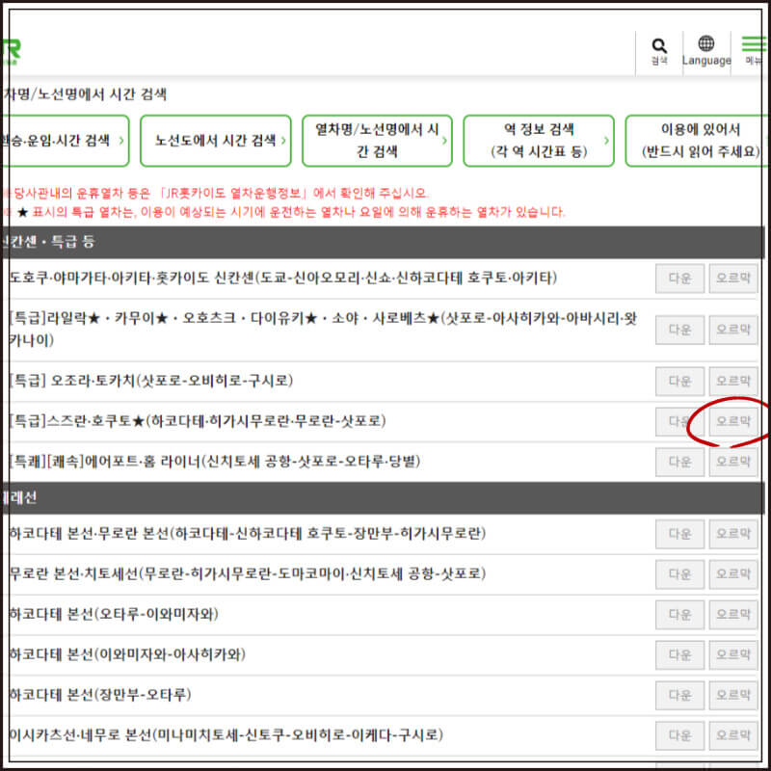Click 다운 for 오조라·토카치 row
Screen dimensions: 771x771
679,381
